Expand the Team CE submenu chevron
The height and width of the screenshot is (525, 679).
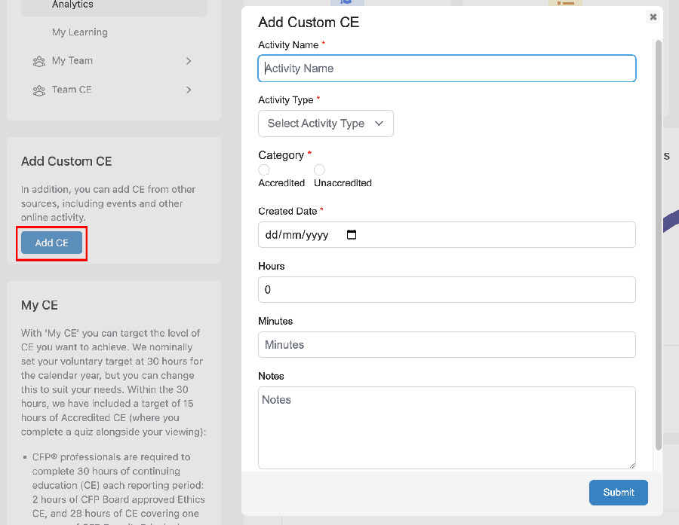point(189,90)
